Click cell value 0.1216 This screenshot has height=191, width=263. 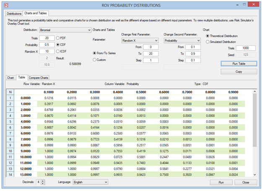coord(49,98)
